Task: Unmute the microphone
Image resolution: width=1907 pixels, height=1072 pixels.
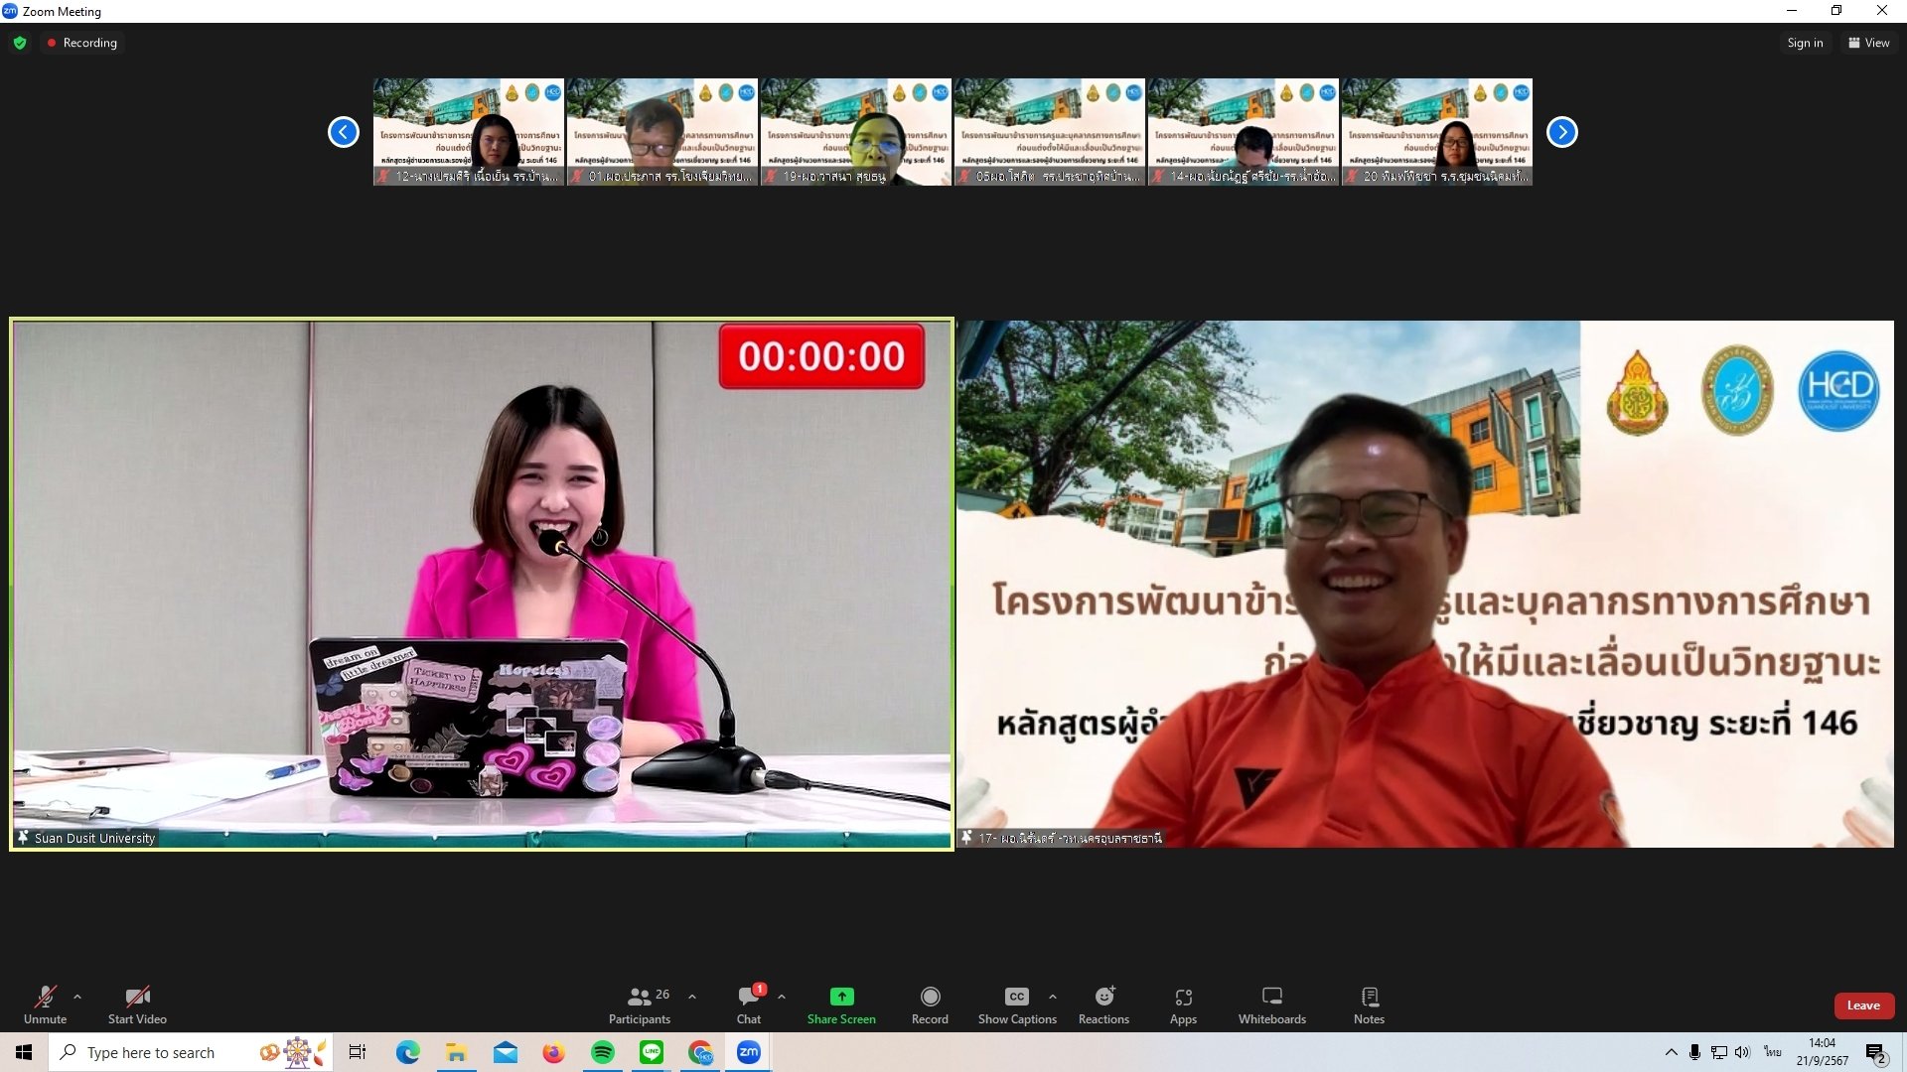Action: 46,1004
